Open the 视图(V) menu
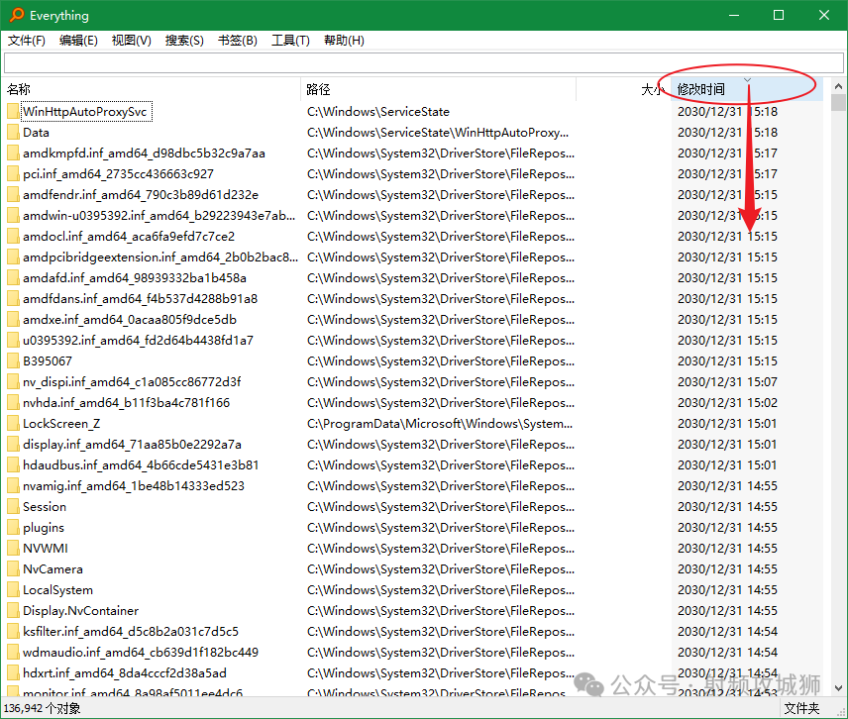The width and height of the screenshot is (848, 719). tap(132, 41)
